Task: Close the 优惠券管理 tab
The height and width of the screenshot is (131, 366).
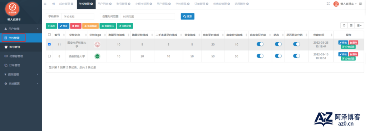Action: point(229,4)
